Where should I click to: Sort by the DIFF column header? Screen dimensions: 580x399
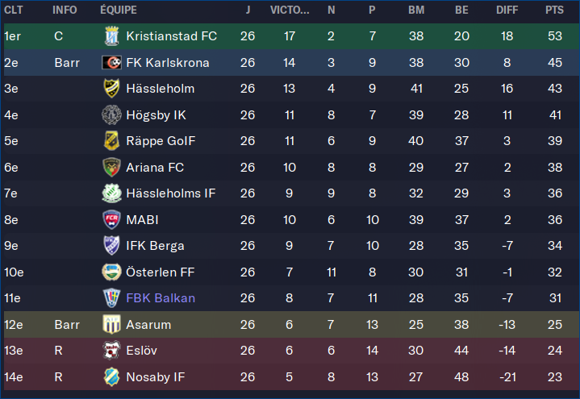tap(507, 10)
